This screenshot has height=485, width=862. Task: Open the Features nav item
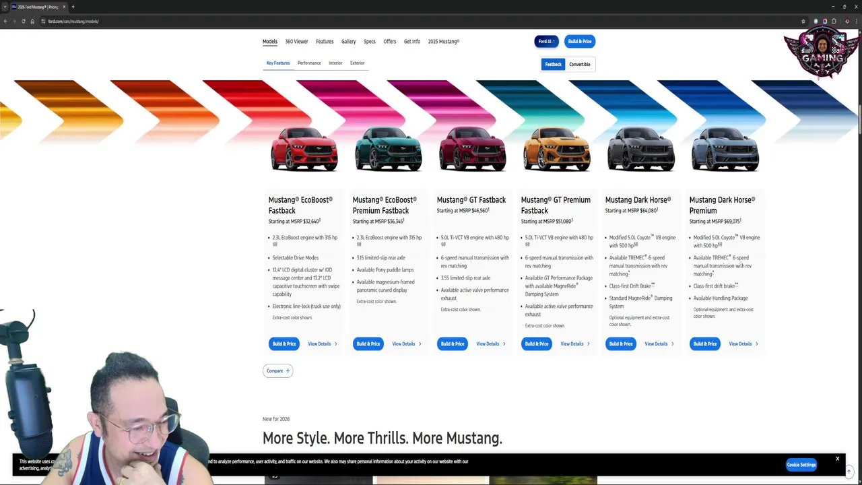(325, 42)
